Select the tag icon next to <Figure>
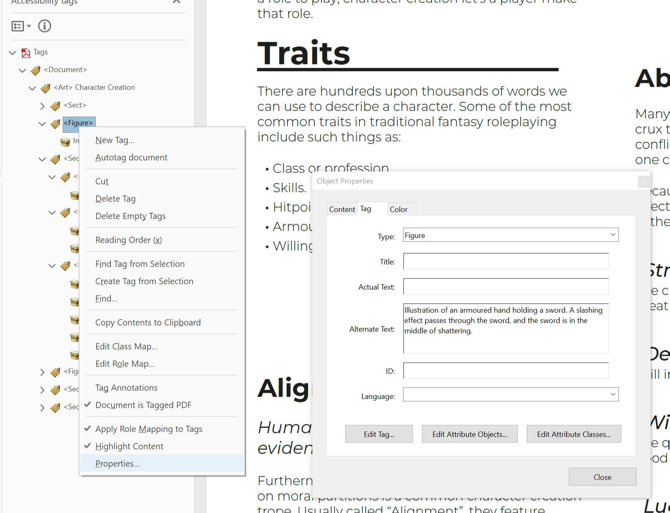 coord(55,123)
